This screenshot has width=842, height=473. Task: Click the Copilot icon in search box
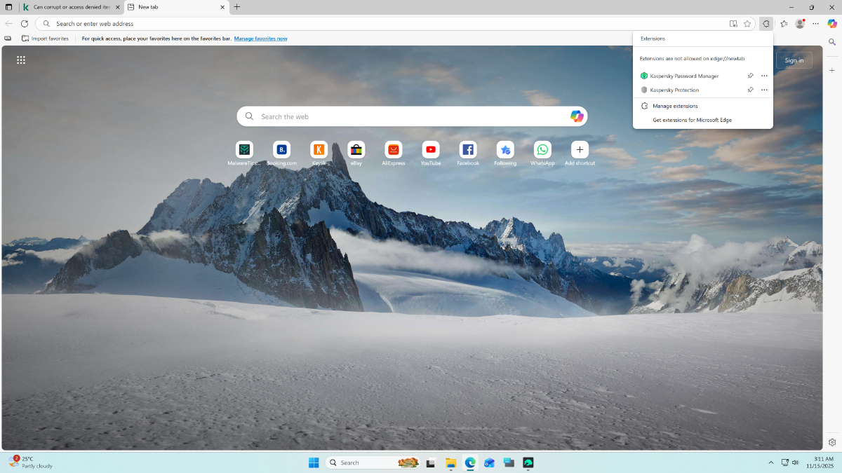(x=577, y=116)
